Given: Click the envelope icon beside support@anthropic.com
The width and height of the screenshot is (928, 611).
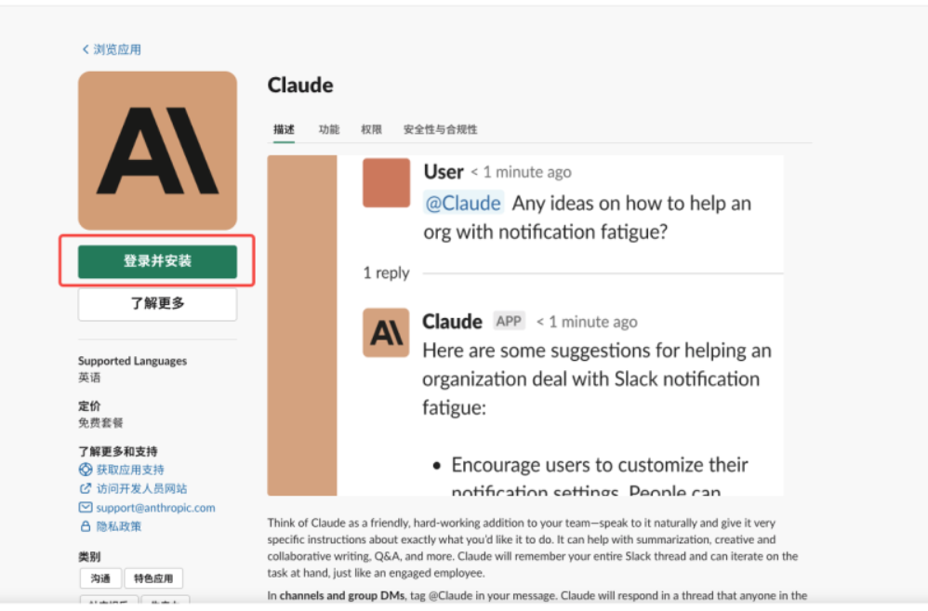Looking at the screenshot, I should pyautogui.click(x=86, y=508).
